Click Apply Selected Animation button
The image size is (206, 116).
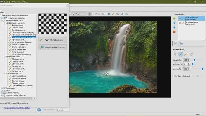pos(52,40)
